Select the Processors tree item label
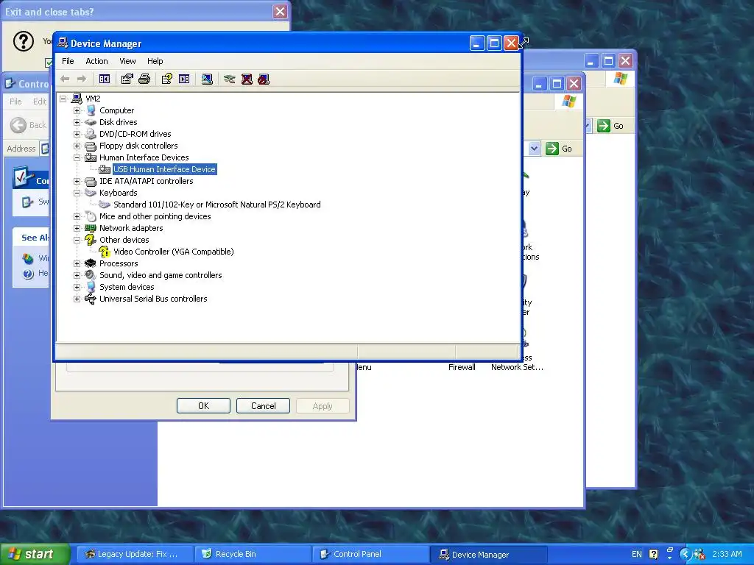The height and width of the screenshot is (565, 754). click(x=119, y=263)
